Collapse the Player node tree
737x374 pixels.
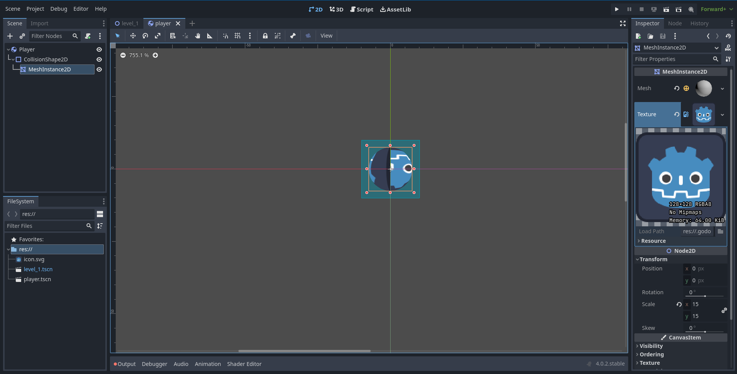(x=8, y=49)
